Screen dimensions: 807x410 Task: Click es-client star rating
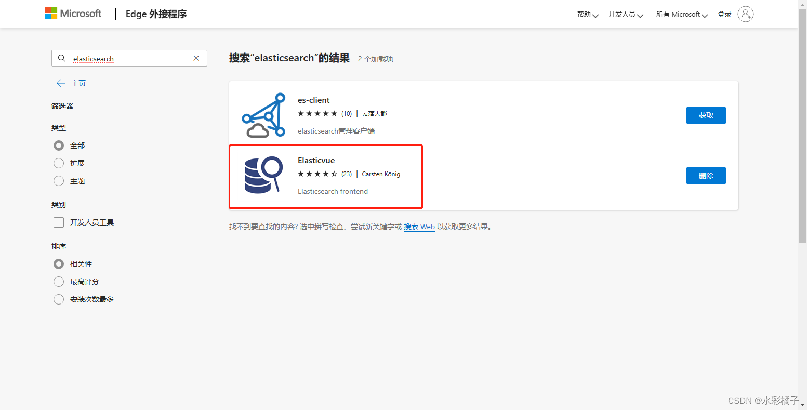point(317,113)
